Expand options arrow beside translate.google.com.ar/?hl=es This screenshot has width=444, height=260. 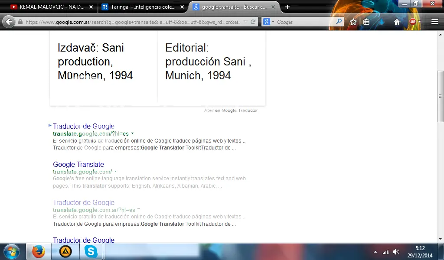pos(139,210)
